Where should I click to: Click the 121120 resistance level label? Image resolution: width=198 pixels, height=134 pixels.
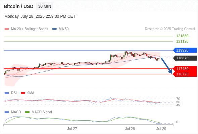point(182,41)
